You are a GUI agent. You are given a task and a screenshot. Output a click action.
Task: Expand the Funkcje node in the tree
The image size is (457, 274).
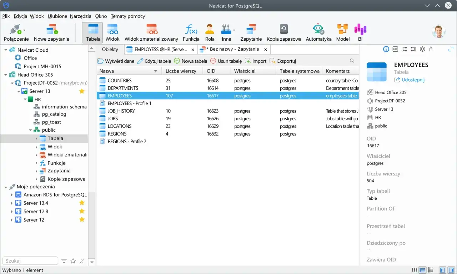click(x=36, y=163)
